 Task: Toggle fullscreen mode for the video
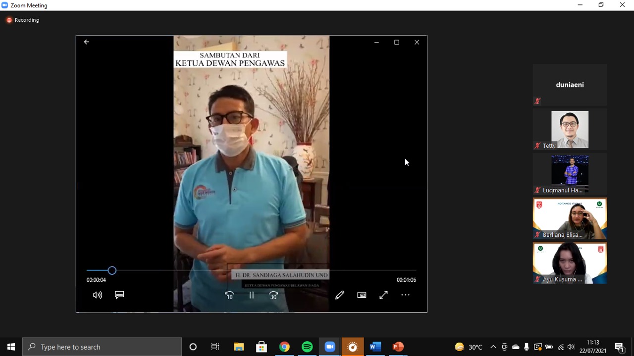(x=383, y=295)
